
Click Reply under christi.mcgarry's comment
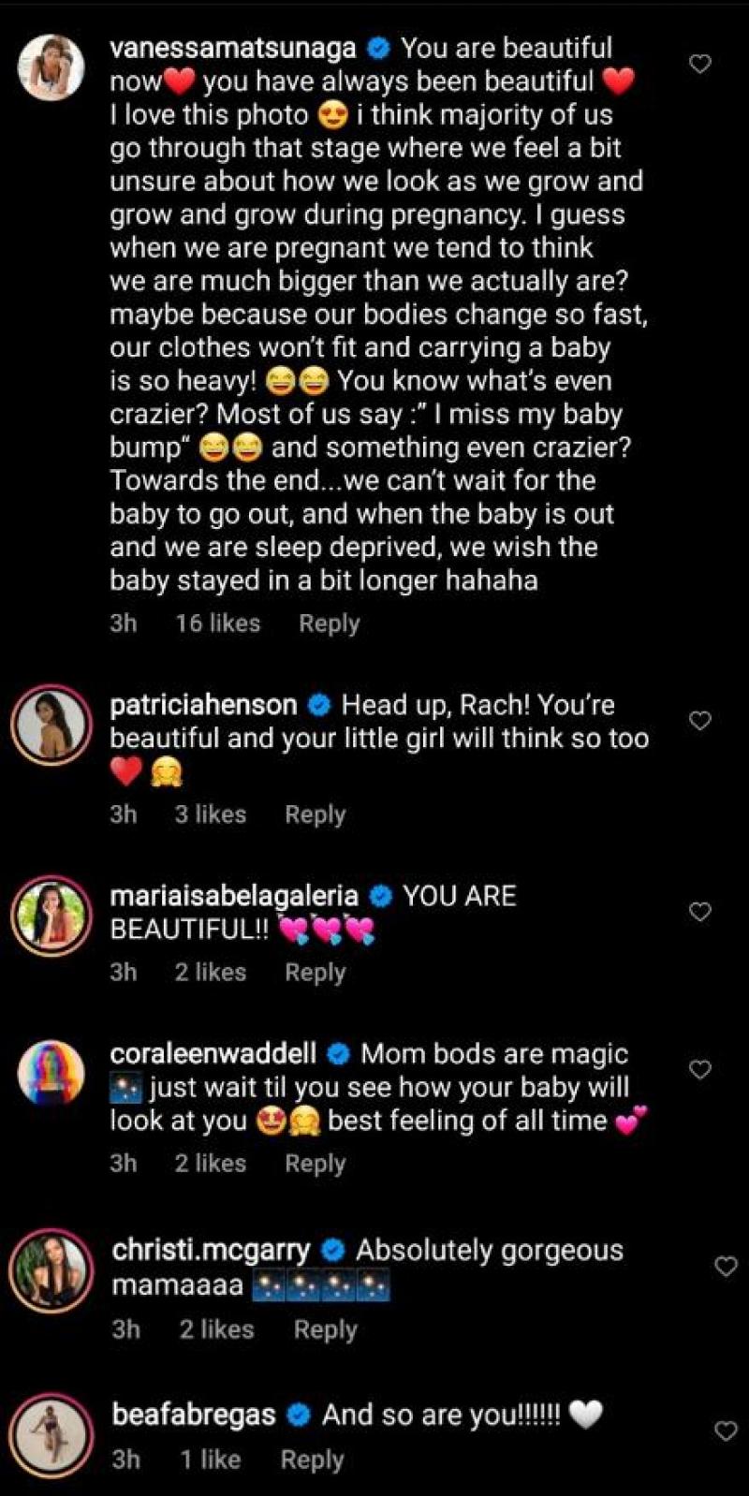(x=325, y=1328)
